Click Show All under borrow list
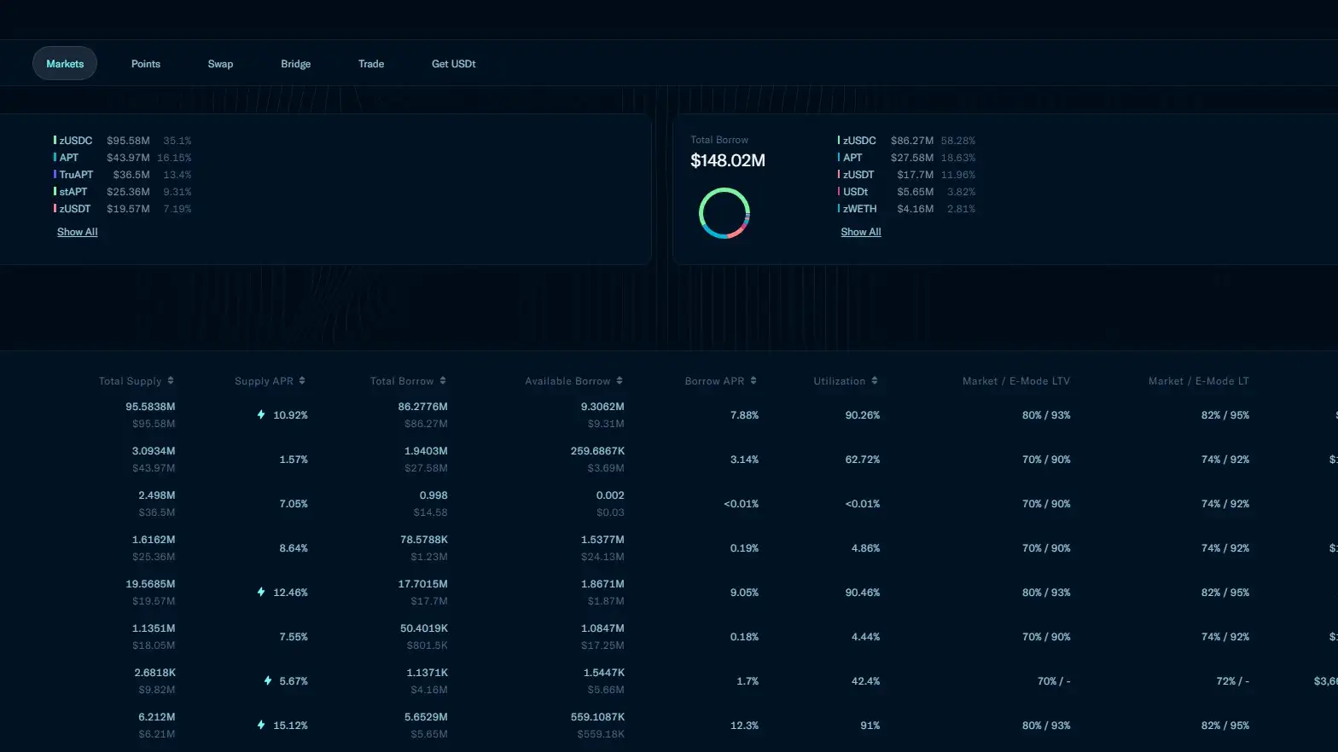This screenshot has width=1338, height=752. coord(861,232)
